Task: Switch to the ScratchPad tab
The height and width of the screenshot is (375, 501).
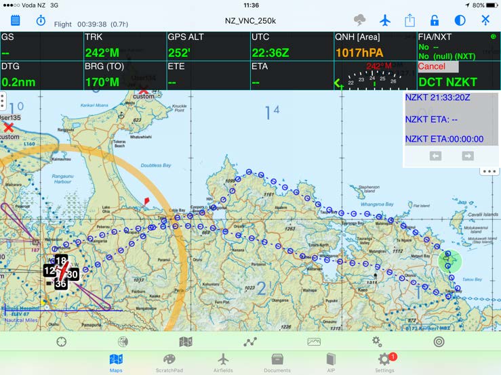Action: pyautogui.click(x=169, y=363)
